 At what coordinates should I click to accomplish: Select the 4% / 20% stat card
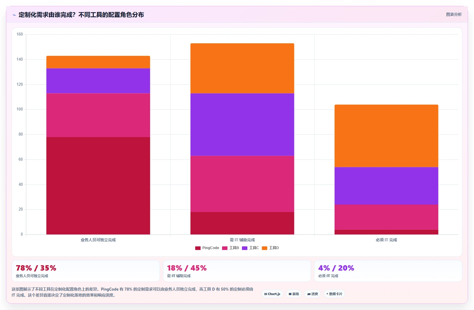pyautogui.click(x=388, y=271)
